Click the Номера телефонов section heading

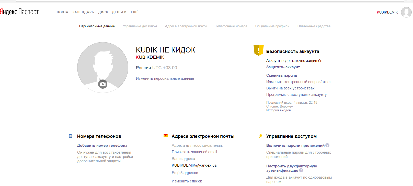(x=99, y=136)
